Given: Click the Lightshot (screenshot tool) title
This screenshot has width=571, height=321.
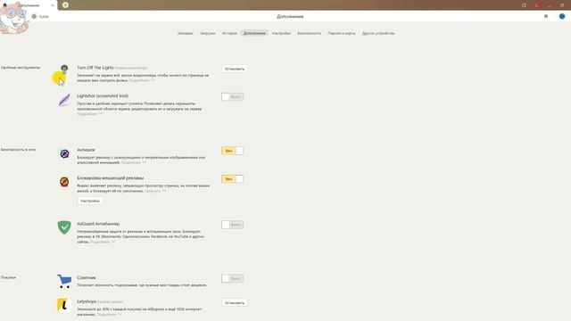Looking at the screenshot, I should coord(103,95).
